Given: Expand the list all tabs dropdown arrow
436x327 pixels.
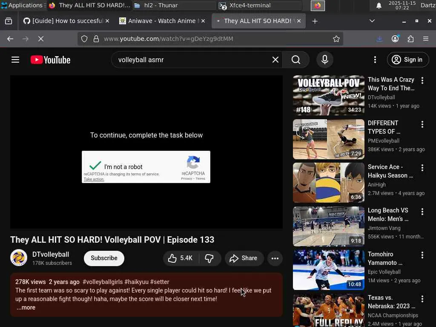Looking at the screenshot, I should 372,21.
